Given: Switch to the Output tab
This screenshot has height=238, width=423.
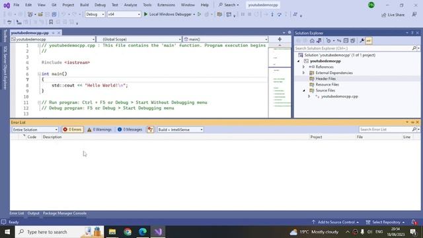Looking at the screenshot, I should (x=34, y=213).
